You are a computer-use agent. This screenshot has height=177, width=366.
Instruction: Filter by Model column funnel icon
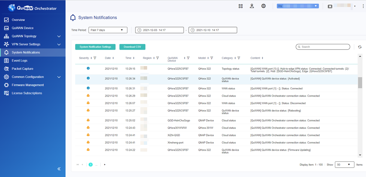pyautogui.click(x=212, y=58)
